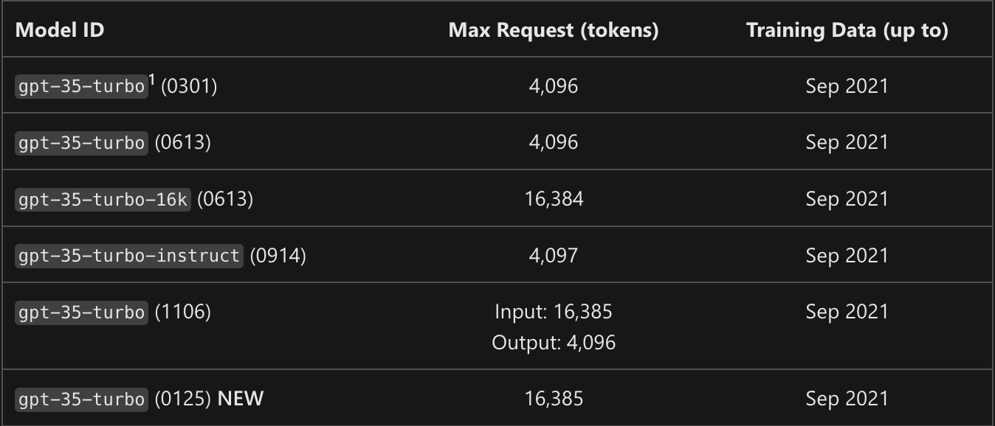This screenshot has height=426, width=995.
Task: Click the Input: 16,385 token value
Action: (x=554, y=312)
